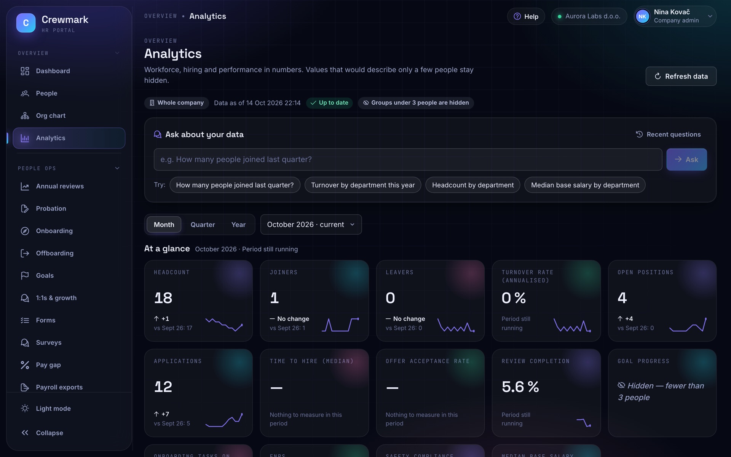Switch to the Month period tab
This screenshot has width=731, height=457.
tap(164, 225)
